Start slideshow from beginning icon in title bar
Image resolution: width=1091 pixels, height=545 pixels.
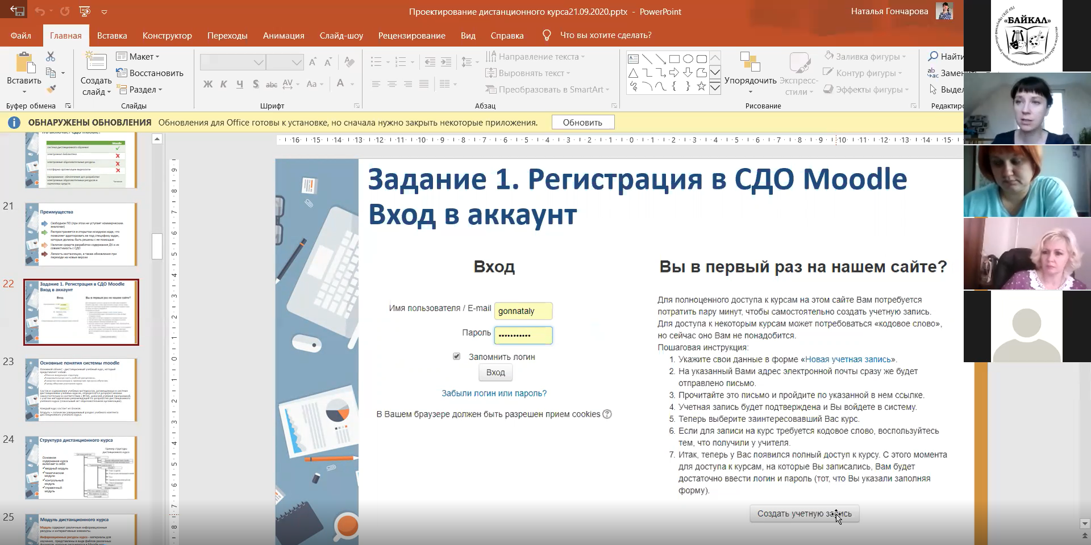click(85, 11)
